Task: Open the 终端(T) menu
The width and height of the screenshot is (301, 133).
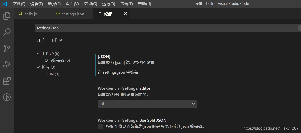Action: pyautogui.click(x=126, y=4)
